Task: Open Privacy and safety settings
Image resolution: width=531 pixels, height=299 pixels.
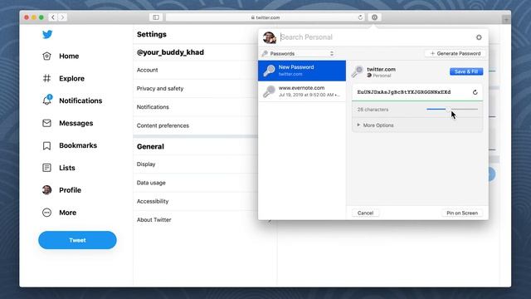Action: coord(196,89)
